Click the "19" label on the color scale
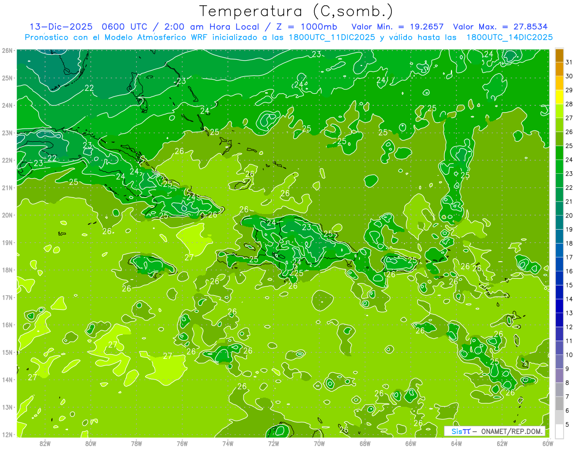The width and height of the screenshot is (582, 450). point(569,229)
